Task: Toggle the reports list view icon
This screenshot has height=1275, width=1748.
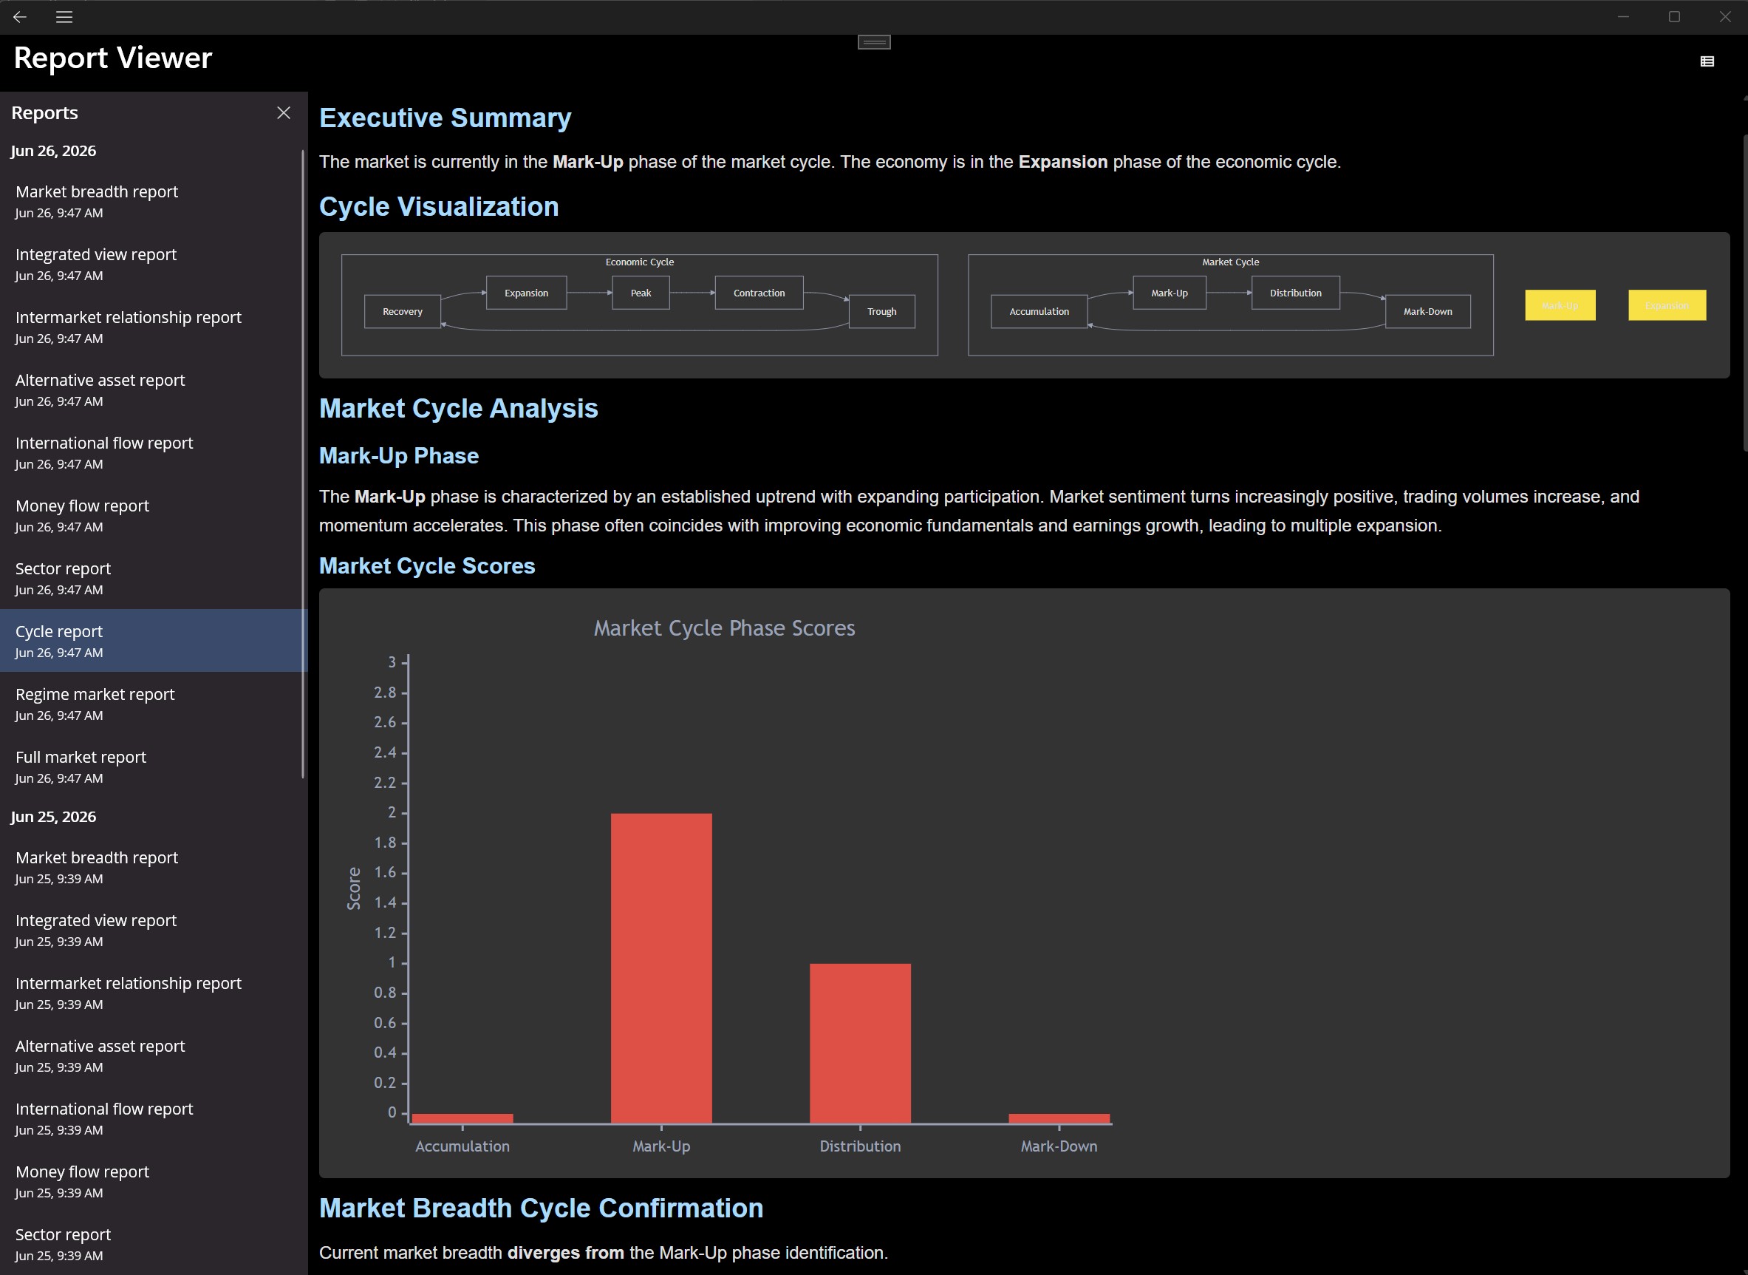Action: click(1707, 62)
